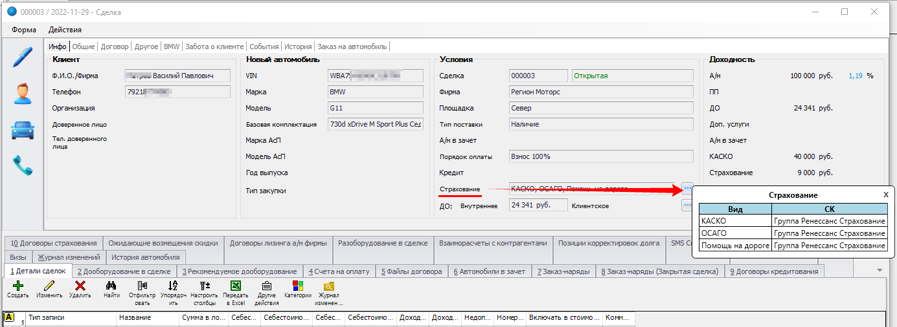Screen dimensions: 897x327
Task: Open the ellipsis button beside Страхование field
Action: pos(687,189)
